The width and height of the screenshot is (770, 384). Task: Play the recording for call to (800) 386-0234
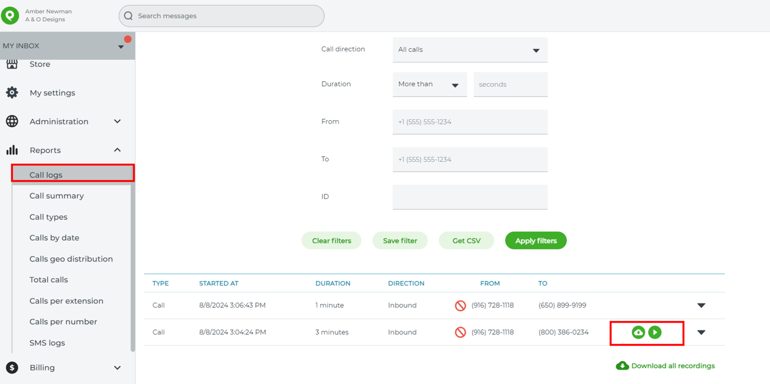coord(655,332)
